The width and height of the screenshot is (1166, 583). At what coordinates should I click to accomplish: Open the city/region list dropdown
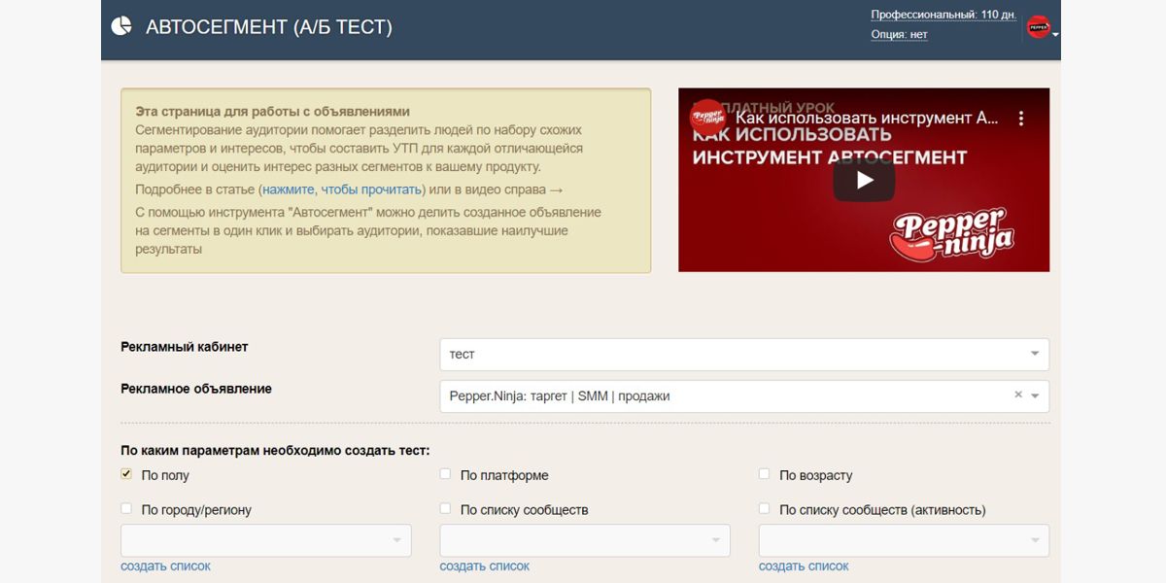point(266,540)
